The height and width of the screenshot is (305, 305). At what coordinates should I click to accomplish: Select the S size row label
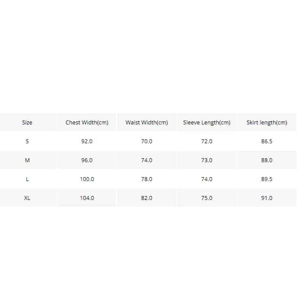click(27, 141)
